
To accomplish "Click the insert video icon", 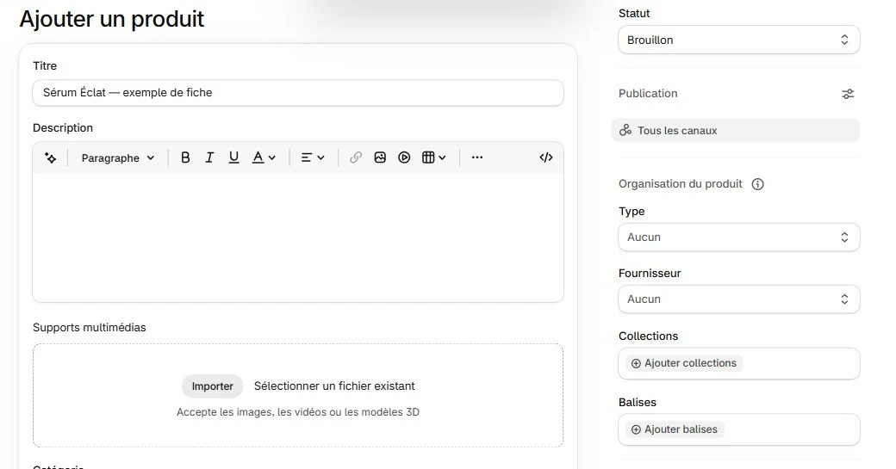I will tap(404, 157).
